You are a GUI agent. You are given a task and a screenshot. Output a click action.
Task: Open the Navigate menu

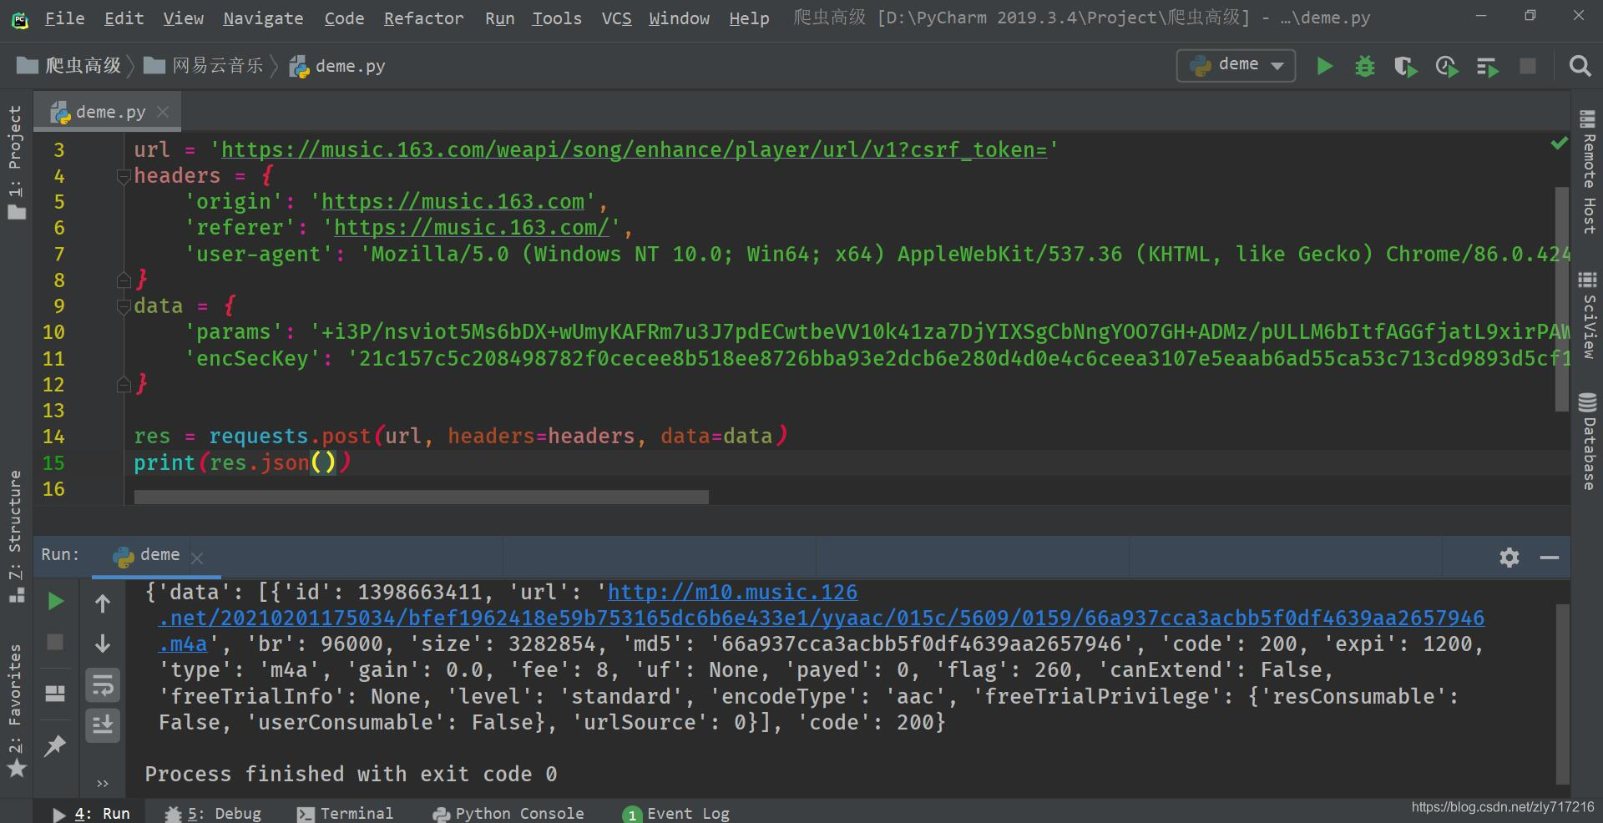[263, 18]
